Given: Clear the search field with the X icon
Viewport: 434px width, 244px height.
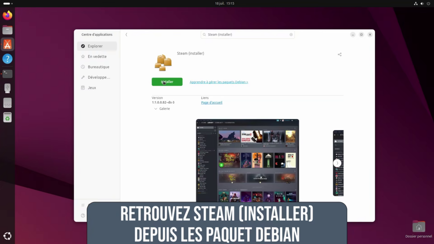Looking at the screenshot, I should [x=291, y=35].
